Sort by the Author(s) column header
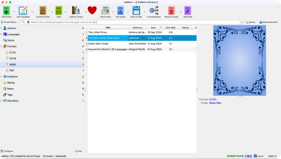281x159 pixels. click(137, 28)
